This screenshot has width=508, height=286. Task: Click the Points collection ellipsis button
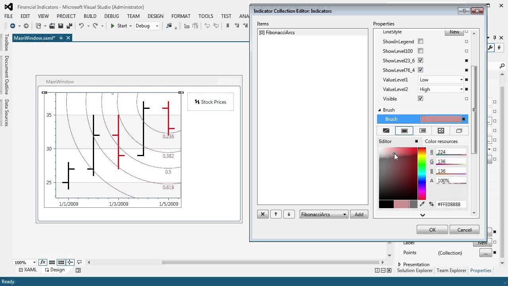click(x=485, y=253)
